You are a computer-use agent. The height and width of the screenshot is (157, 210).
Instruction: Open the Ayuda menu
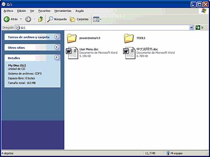[80, 11]
